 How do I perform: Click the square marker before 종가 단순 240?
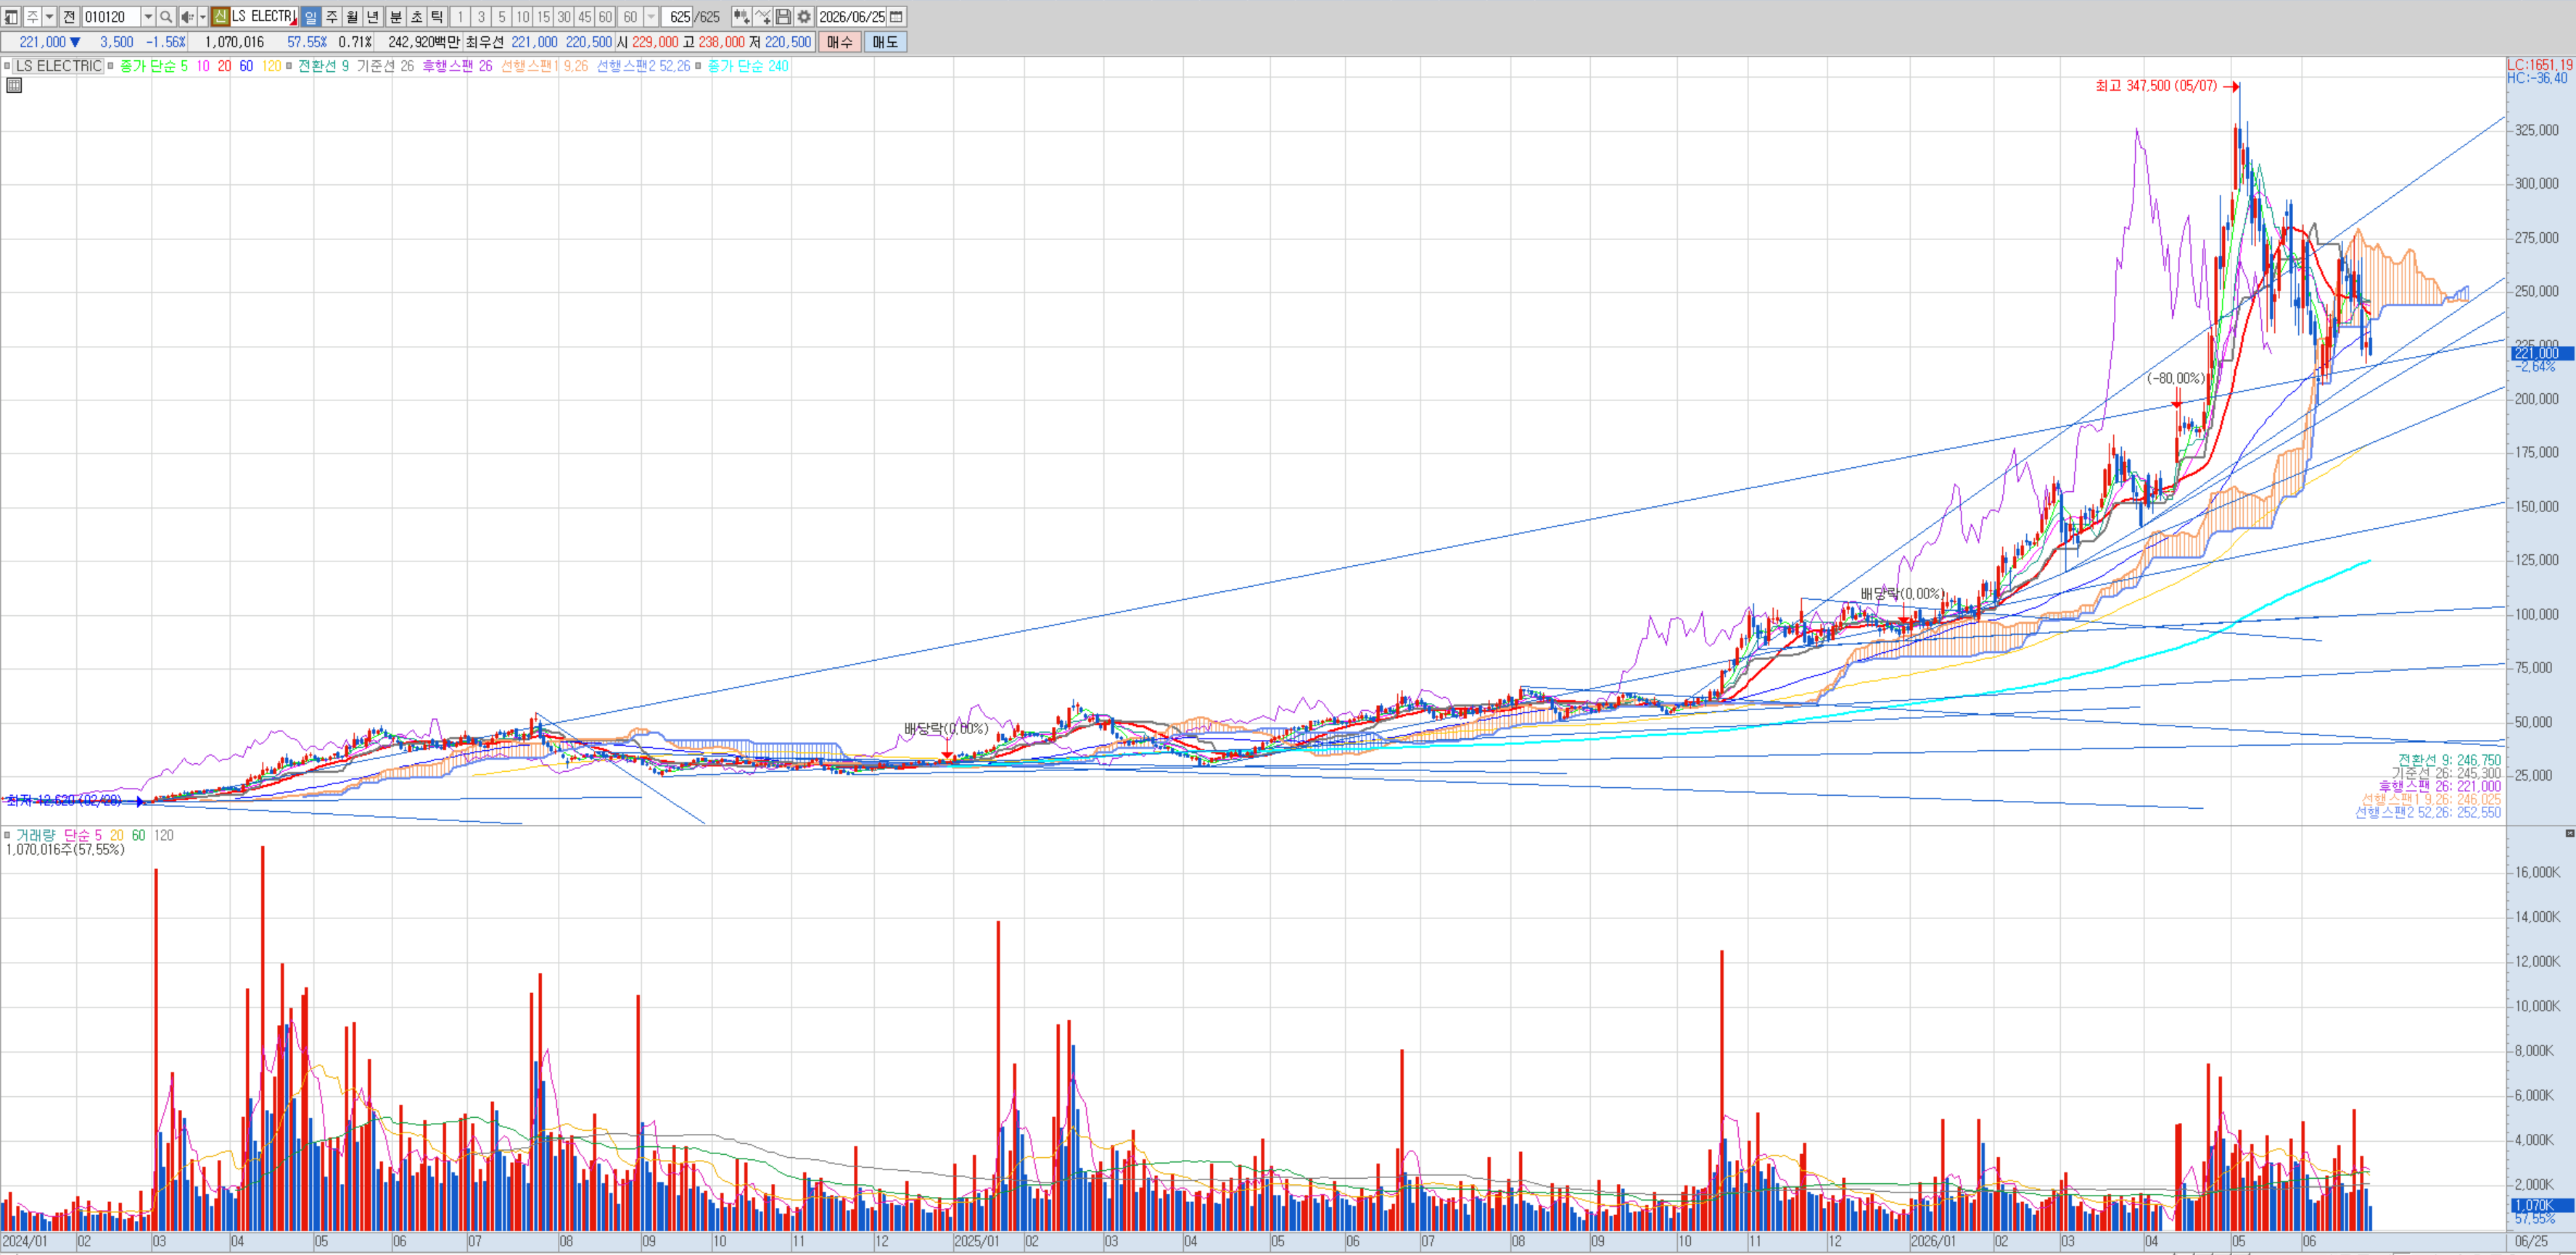pyautogui.click(x=698, y=66)
